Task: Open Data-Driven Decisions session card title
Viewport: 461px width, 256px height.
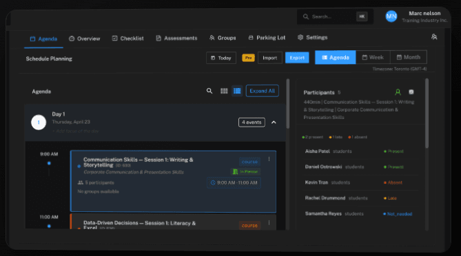Action: pyautogui.click(x=139, y=225)
